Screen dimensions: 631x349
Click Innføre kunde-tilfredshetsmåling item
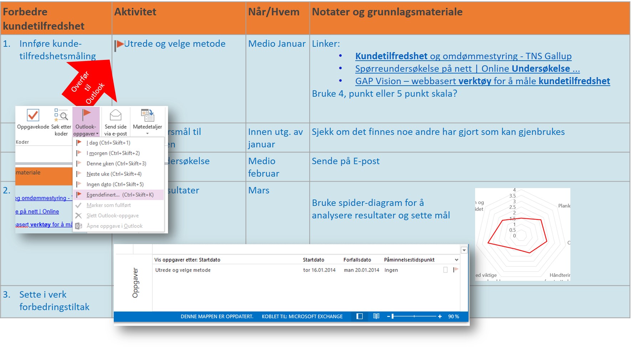tap(57, 50)
